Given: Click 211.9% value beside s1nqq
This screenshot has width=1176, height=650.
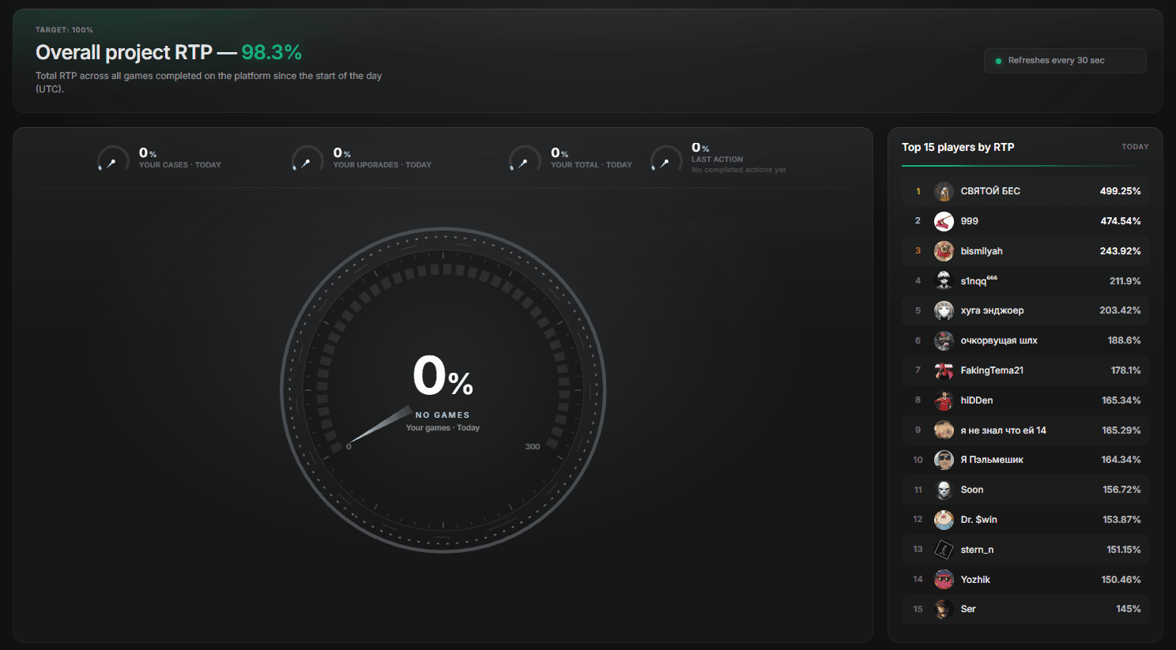Looking at the screenshot, I should point(1125,281).
